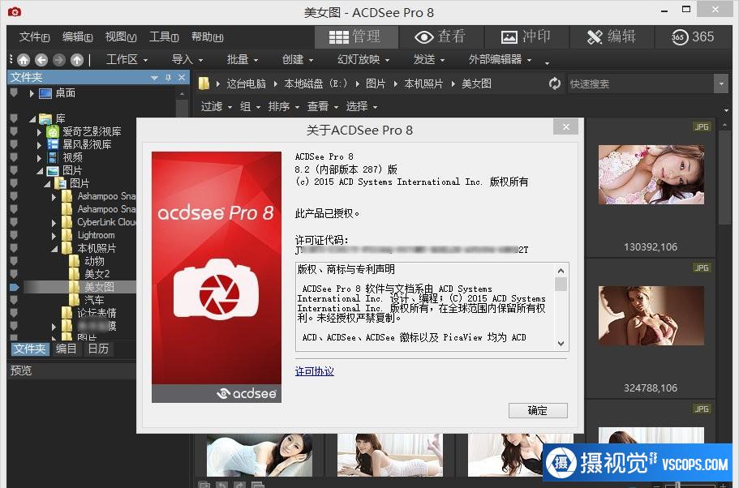Open the 工具 menu
739x488 pixels.
(164, 36)
